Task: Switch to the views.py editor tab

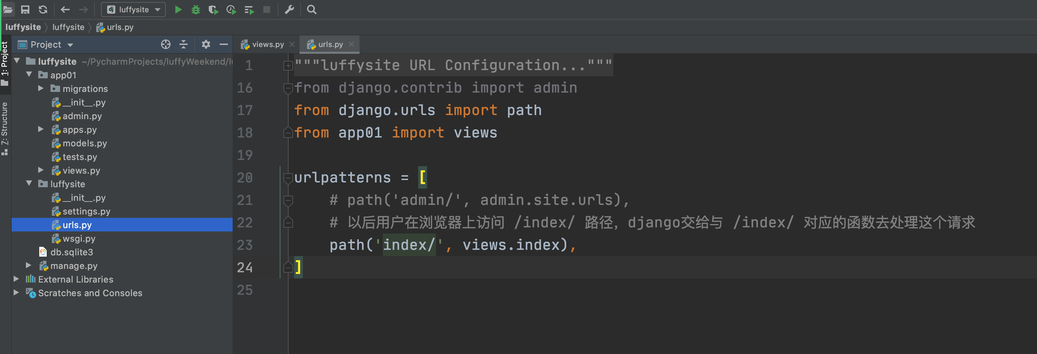Action: (264, 45)
